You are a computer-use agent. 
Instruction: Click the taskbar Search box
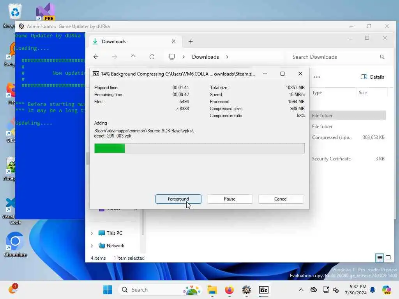[160, 290]
